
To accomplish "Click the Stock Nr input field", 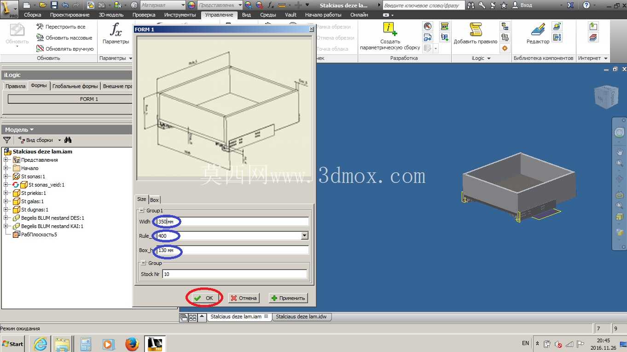I will point(234,274).
